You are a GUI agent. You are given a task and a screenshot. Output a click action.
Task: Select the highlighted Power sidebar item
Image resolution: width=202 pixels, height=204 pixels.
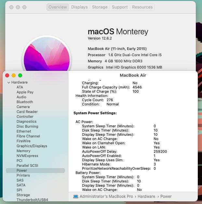coord(35,170)
